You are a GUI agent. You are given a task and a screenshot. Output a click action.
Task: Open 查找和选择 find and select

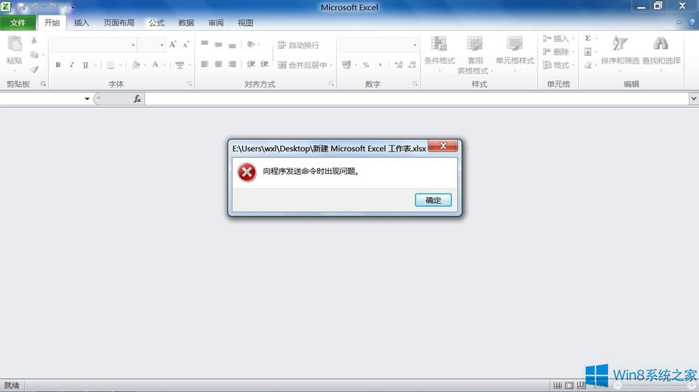tap(661, 53)
